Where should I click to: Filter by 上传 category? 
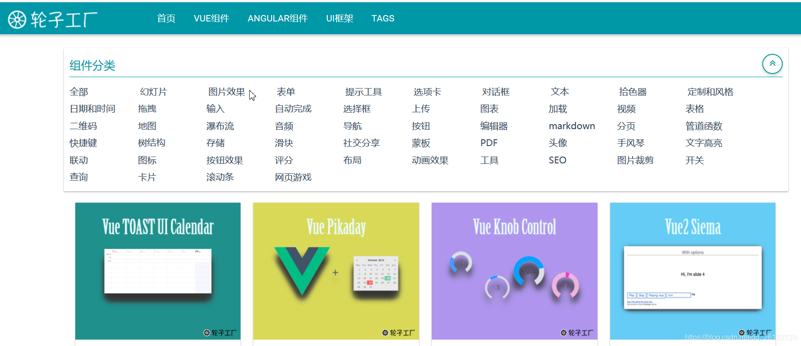[421, 109]
